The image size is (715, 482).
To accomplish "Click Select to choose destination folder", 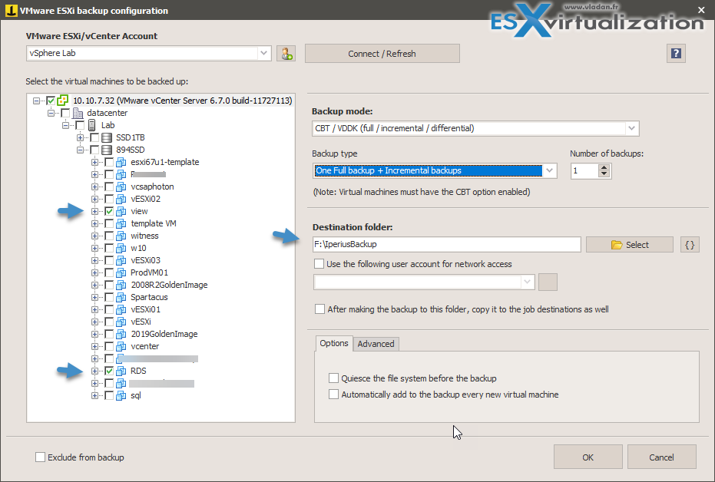I will click(x=629, y=245).
